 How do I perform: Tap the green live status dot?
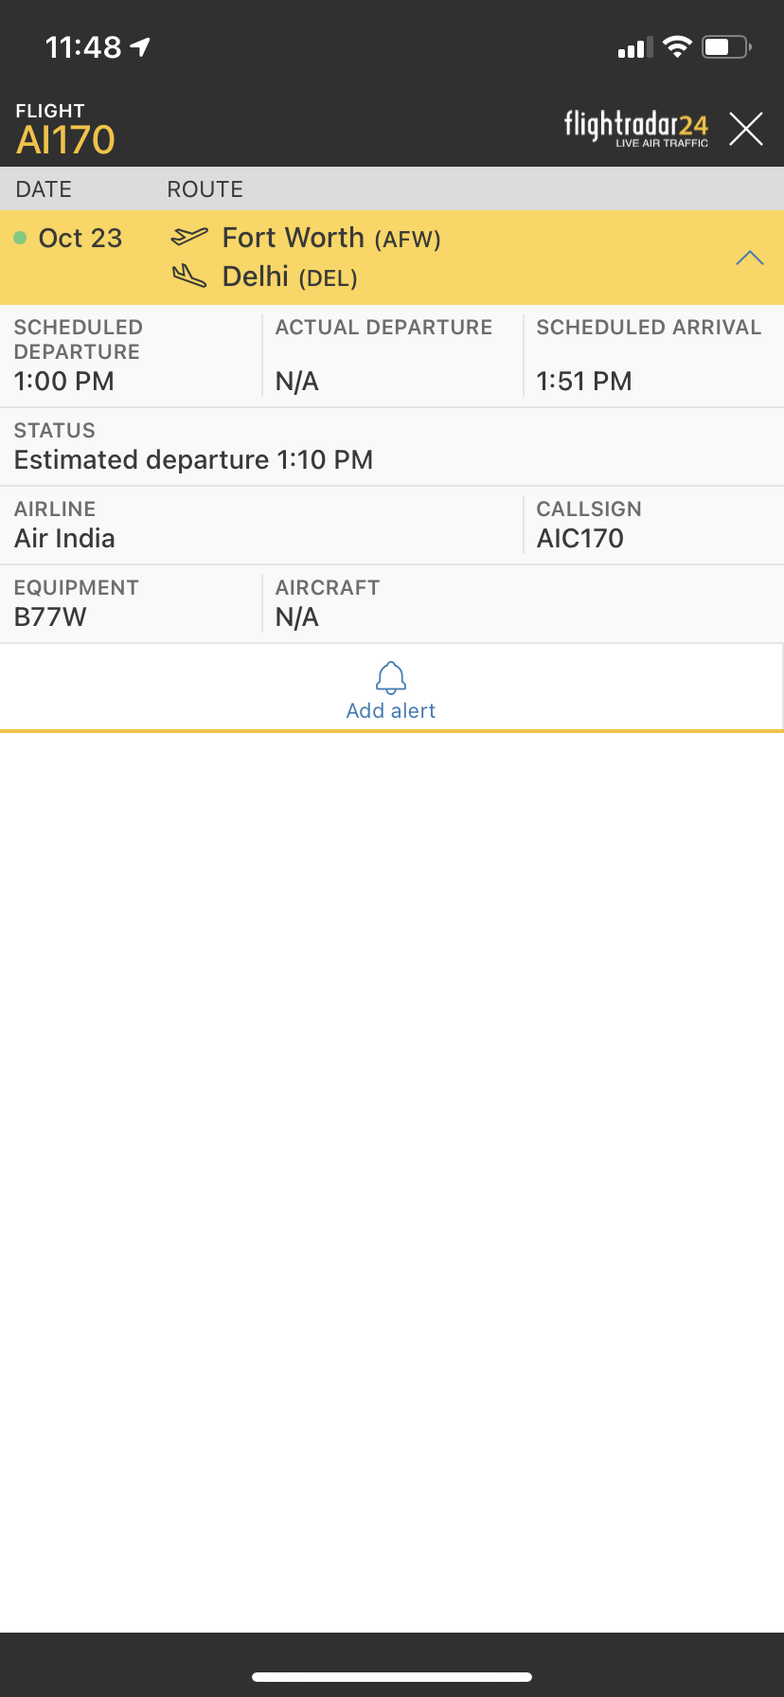point(20,239)
